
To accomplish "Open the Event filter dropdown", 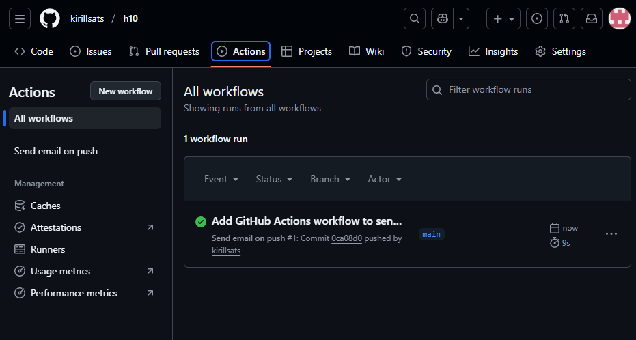I will [x=221, y=179].
